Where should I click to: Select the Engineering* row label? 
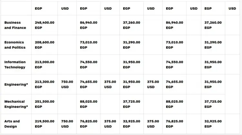[x=16, y=84]
